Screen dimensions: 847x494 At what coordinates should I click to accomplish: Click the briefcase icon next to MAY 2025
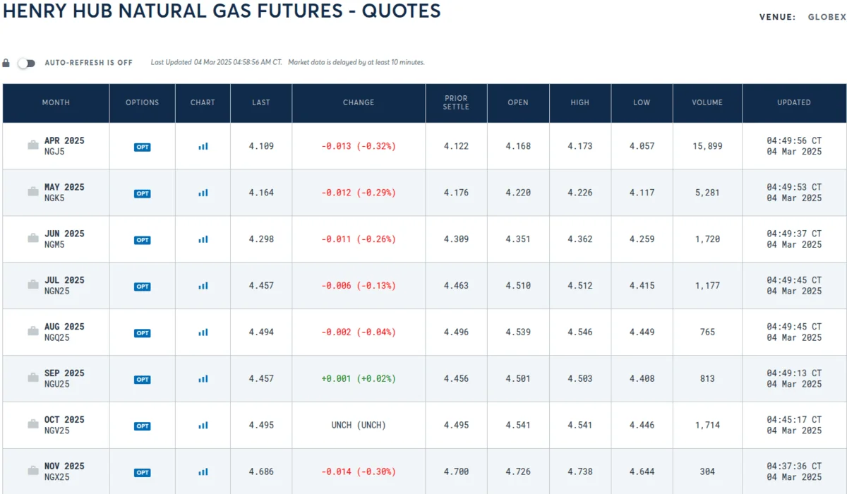pos(33,192)
